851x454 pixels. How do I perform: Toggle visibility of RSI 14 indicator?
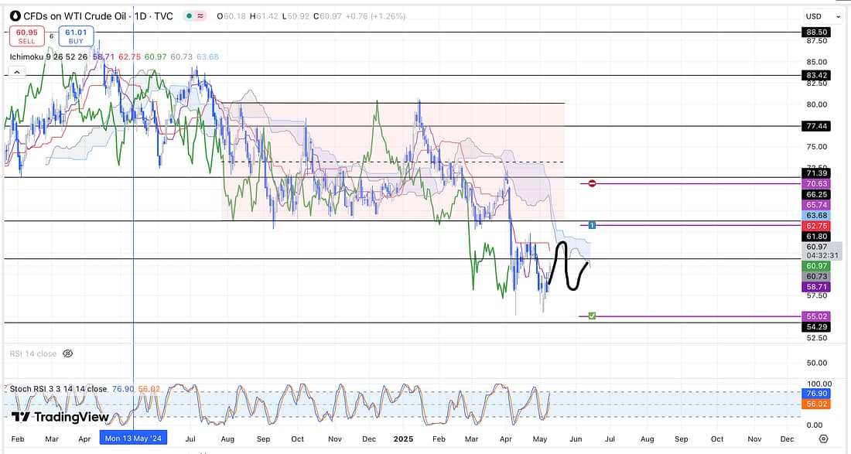(67, 353)
